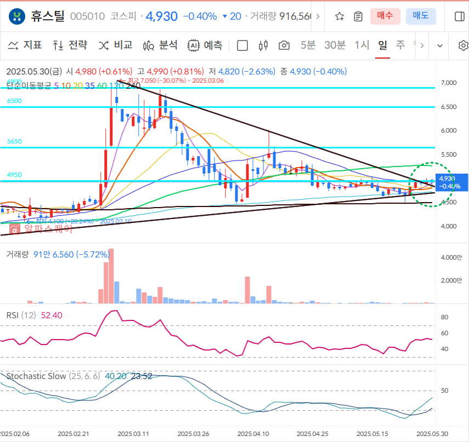Viewport: 469px width, 442px height.
Task: Click the 최고 7,050 high marker label
Action: tap(176, 81)
